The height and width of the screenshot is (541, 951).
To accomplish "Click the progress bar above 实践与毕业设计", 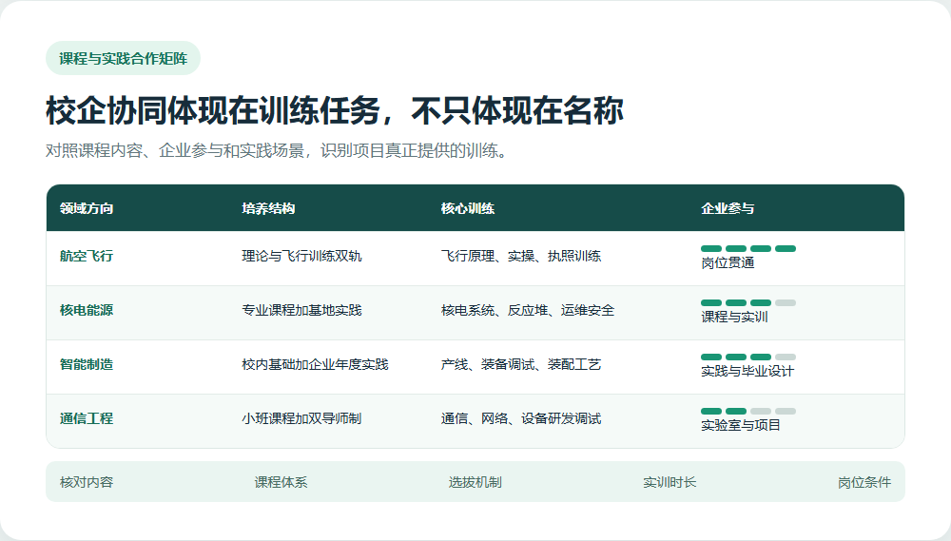I will [x=748, y=357].
